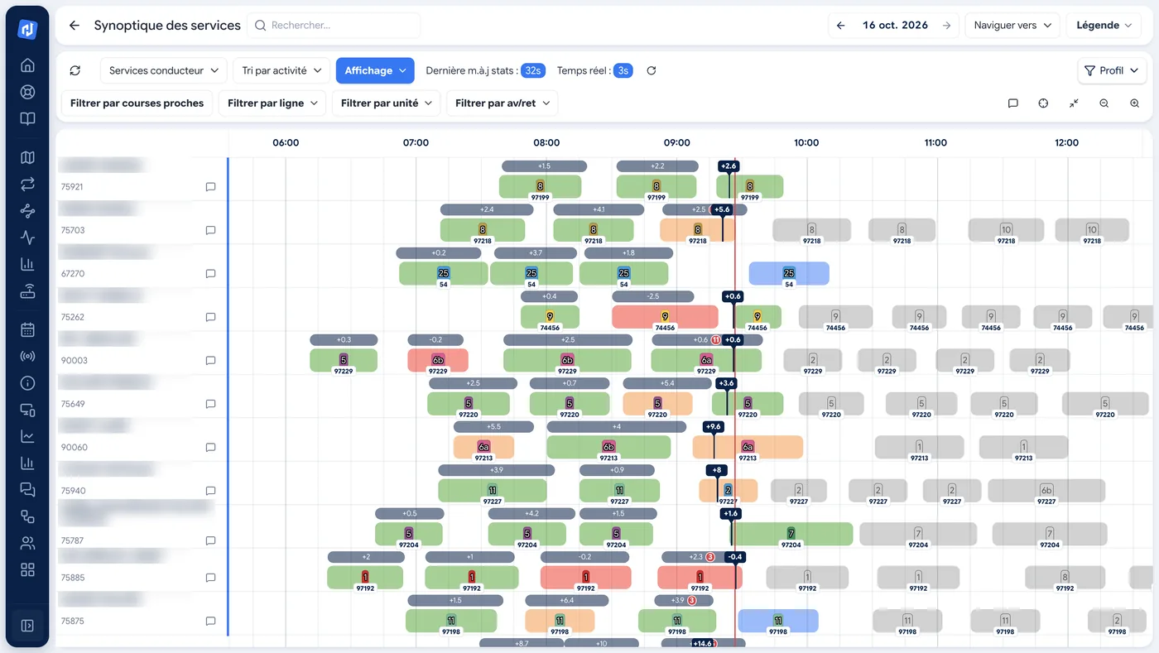The image size is (1159, 653).
Task: Open the home icon in sidebar
Action: pyautogui.click(x=27, y=65)
